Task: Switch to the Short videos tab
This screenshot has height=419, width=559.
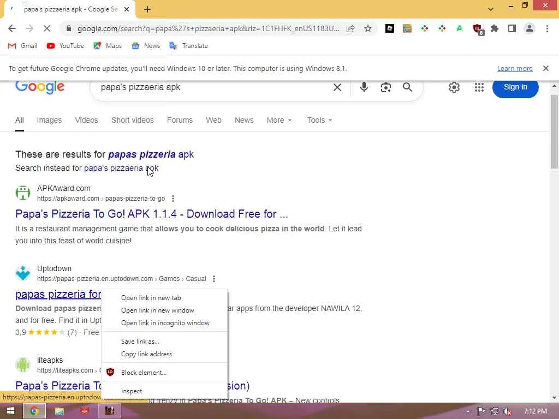Action: [133, 121]
